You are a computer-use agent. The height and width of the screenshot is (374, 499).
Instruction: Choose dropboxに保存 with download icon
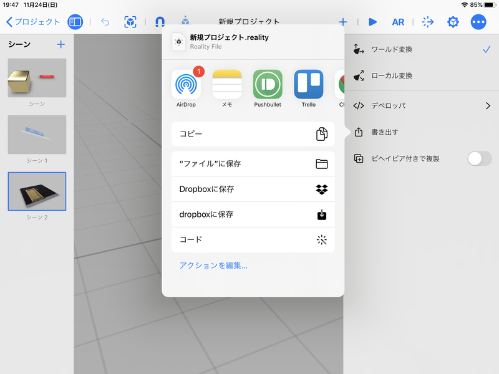click(253, 214)
